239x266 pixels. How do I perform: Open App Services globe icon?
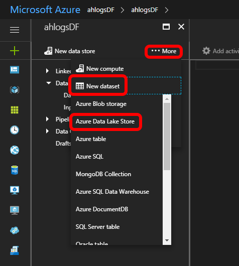15,150
